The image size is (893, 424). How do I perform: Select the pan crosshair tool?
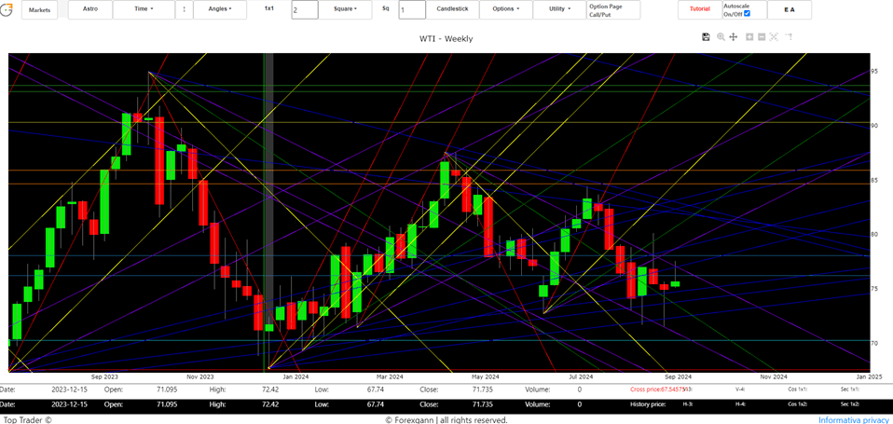coord(734,36)
